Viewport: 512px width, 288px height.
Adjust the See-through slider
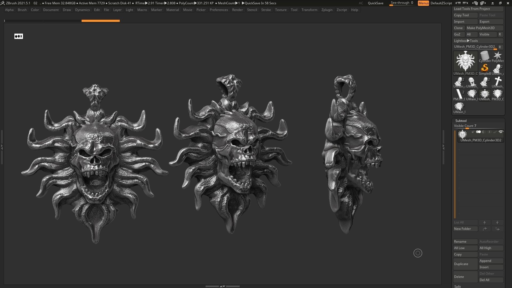[x=402, y=3]
